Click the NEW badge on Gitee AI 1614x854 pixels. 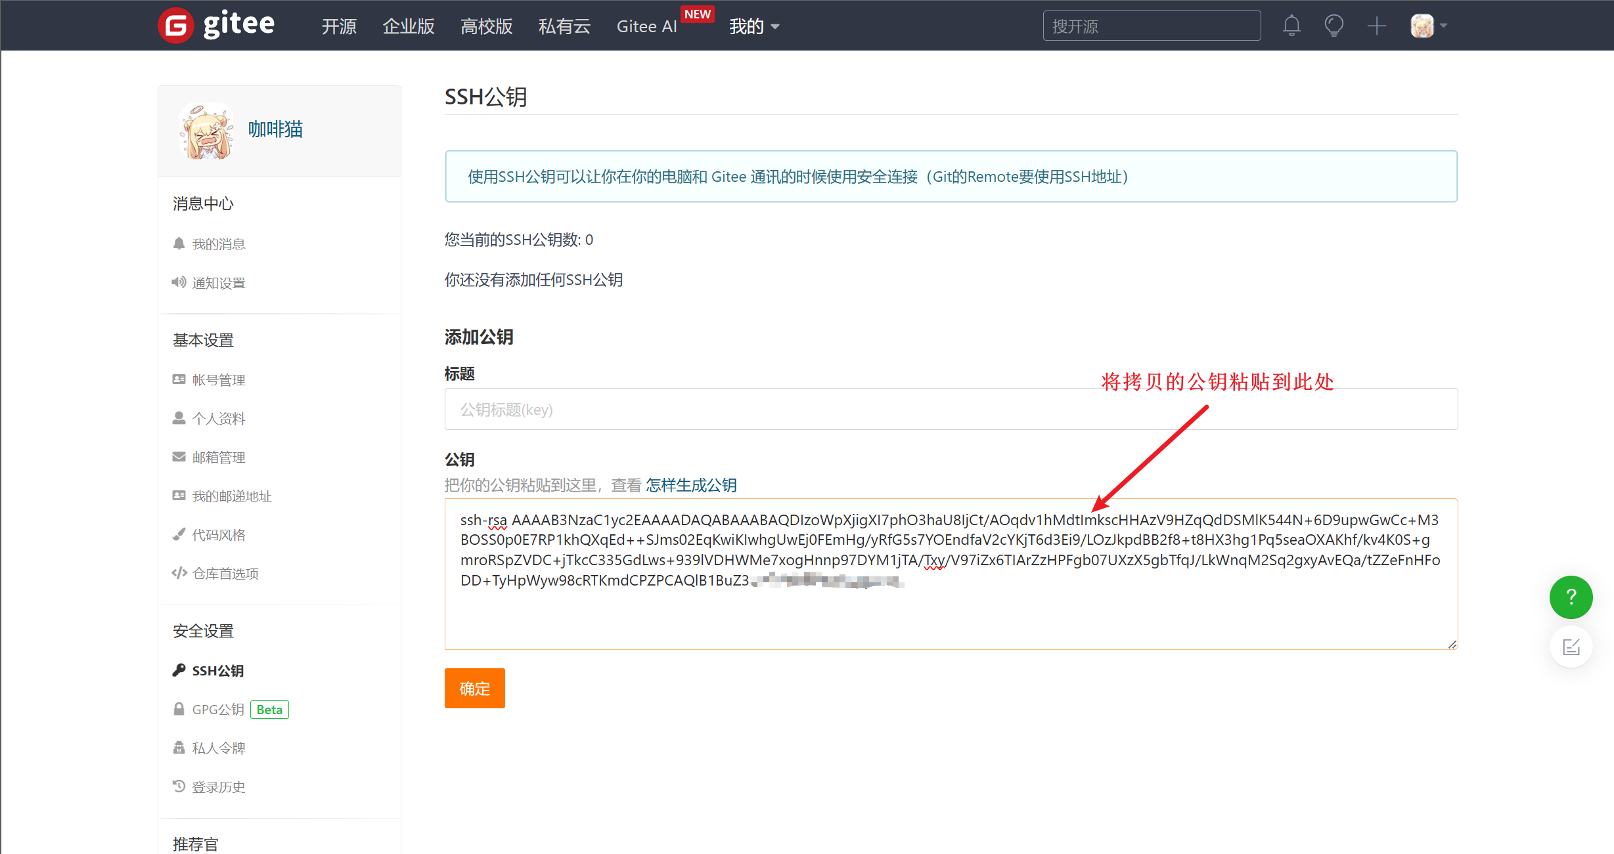698,14
